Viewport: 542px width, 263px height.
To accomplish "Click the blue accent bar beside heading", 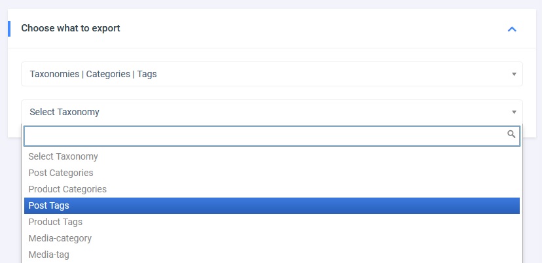I will click(x=9, y=29).
